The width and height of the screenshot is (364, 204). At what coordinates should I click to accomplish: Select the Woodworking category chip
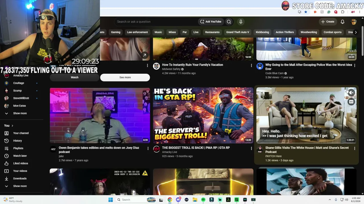pos(309,32)
